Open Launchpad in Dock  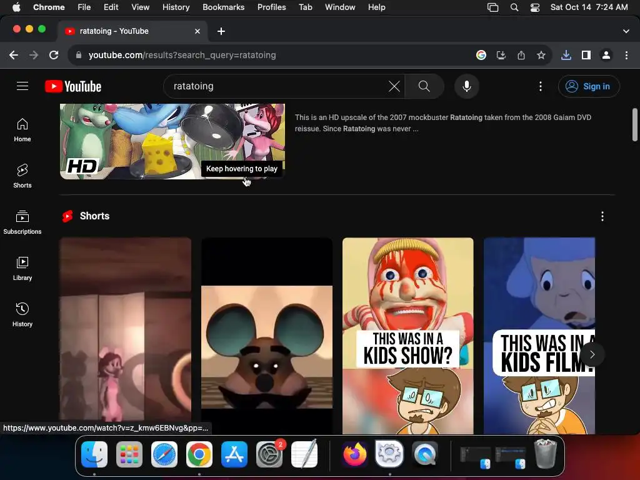pyautogui.click(x=129, y=454)
